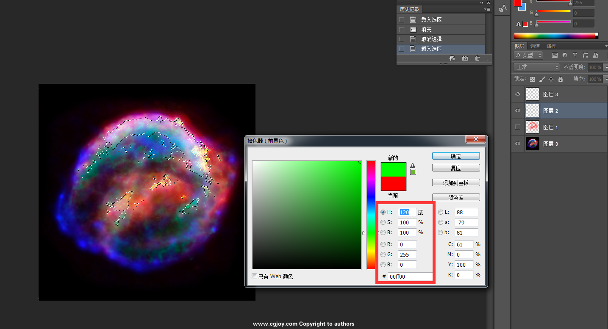Open the 填充 fill slider arrow

point(605,79)
